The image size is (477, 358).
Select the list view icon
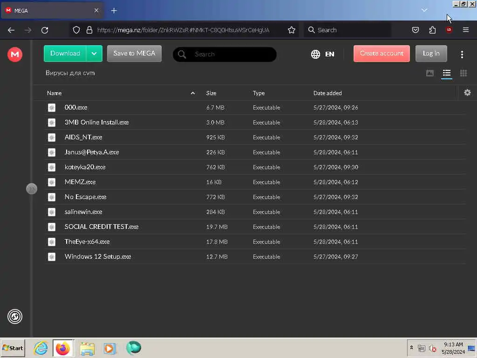pos(446,73)
